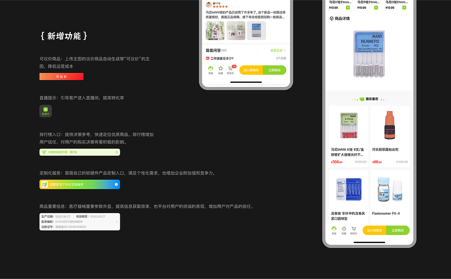Click the 生产日期 2022.06.27 text
Image resolution: width=451 pixels, height=279 pixels.
(56, 216)
